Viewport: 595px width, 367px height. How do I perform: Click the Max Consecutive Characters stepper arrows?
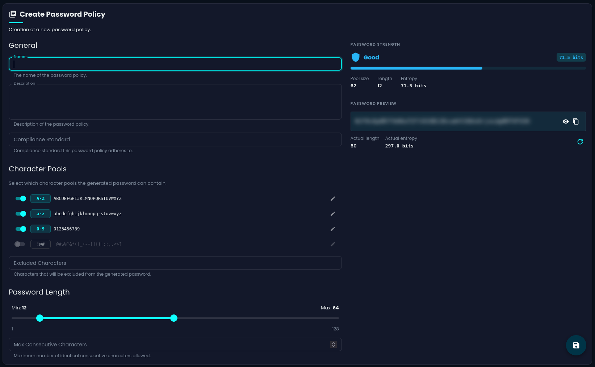coord(334,345)
